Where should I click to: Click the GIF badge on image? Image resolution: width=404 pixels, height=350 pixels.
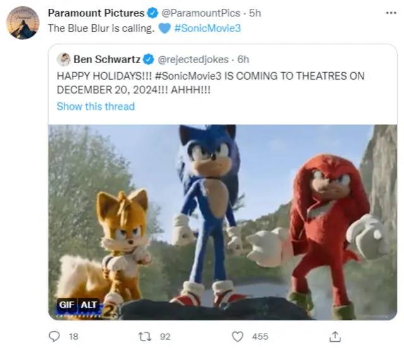[66, 305]
